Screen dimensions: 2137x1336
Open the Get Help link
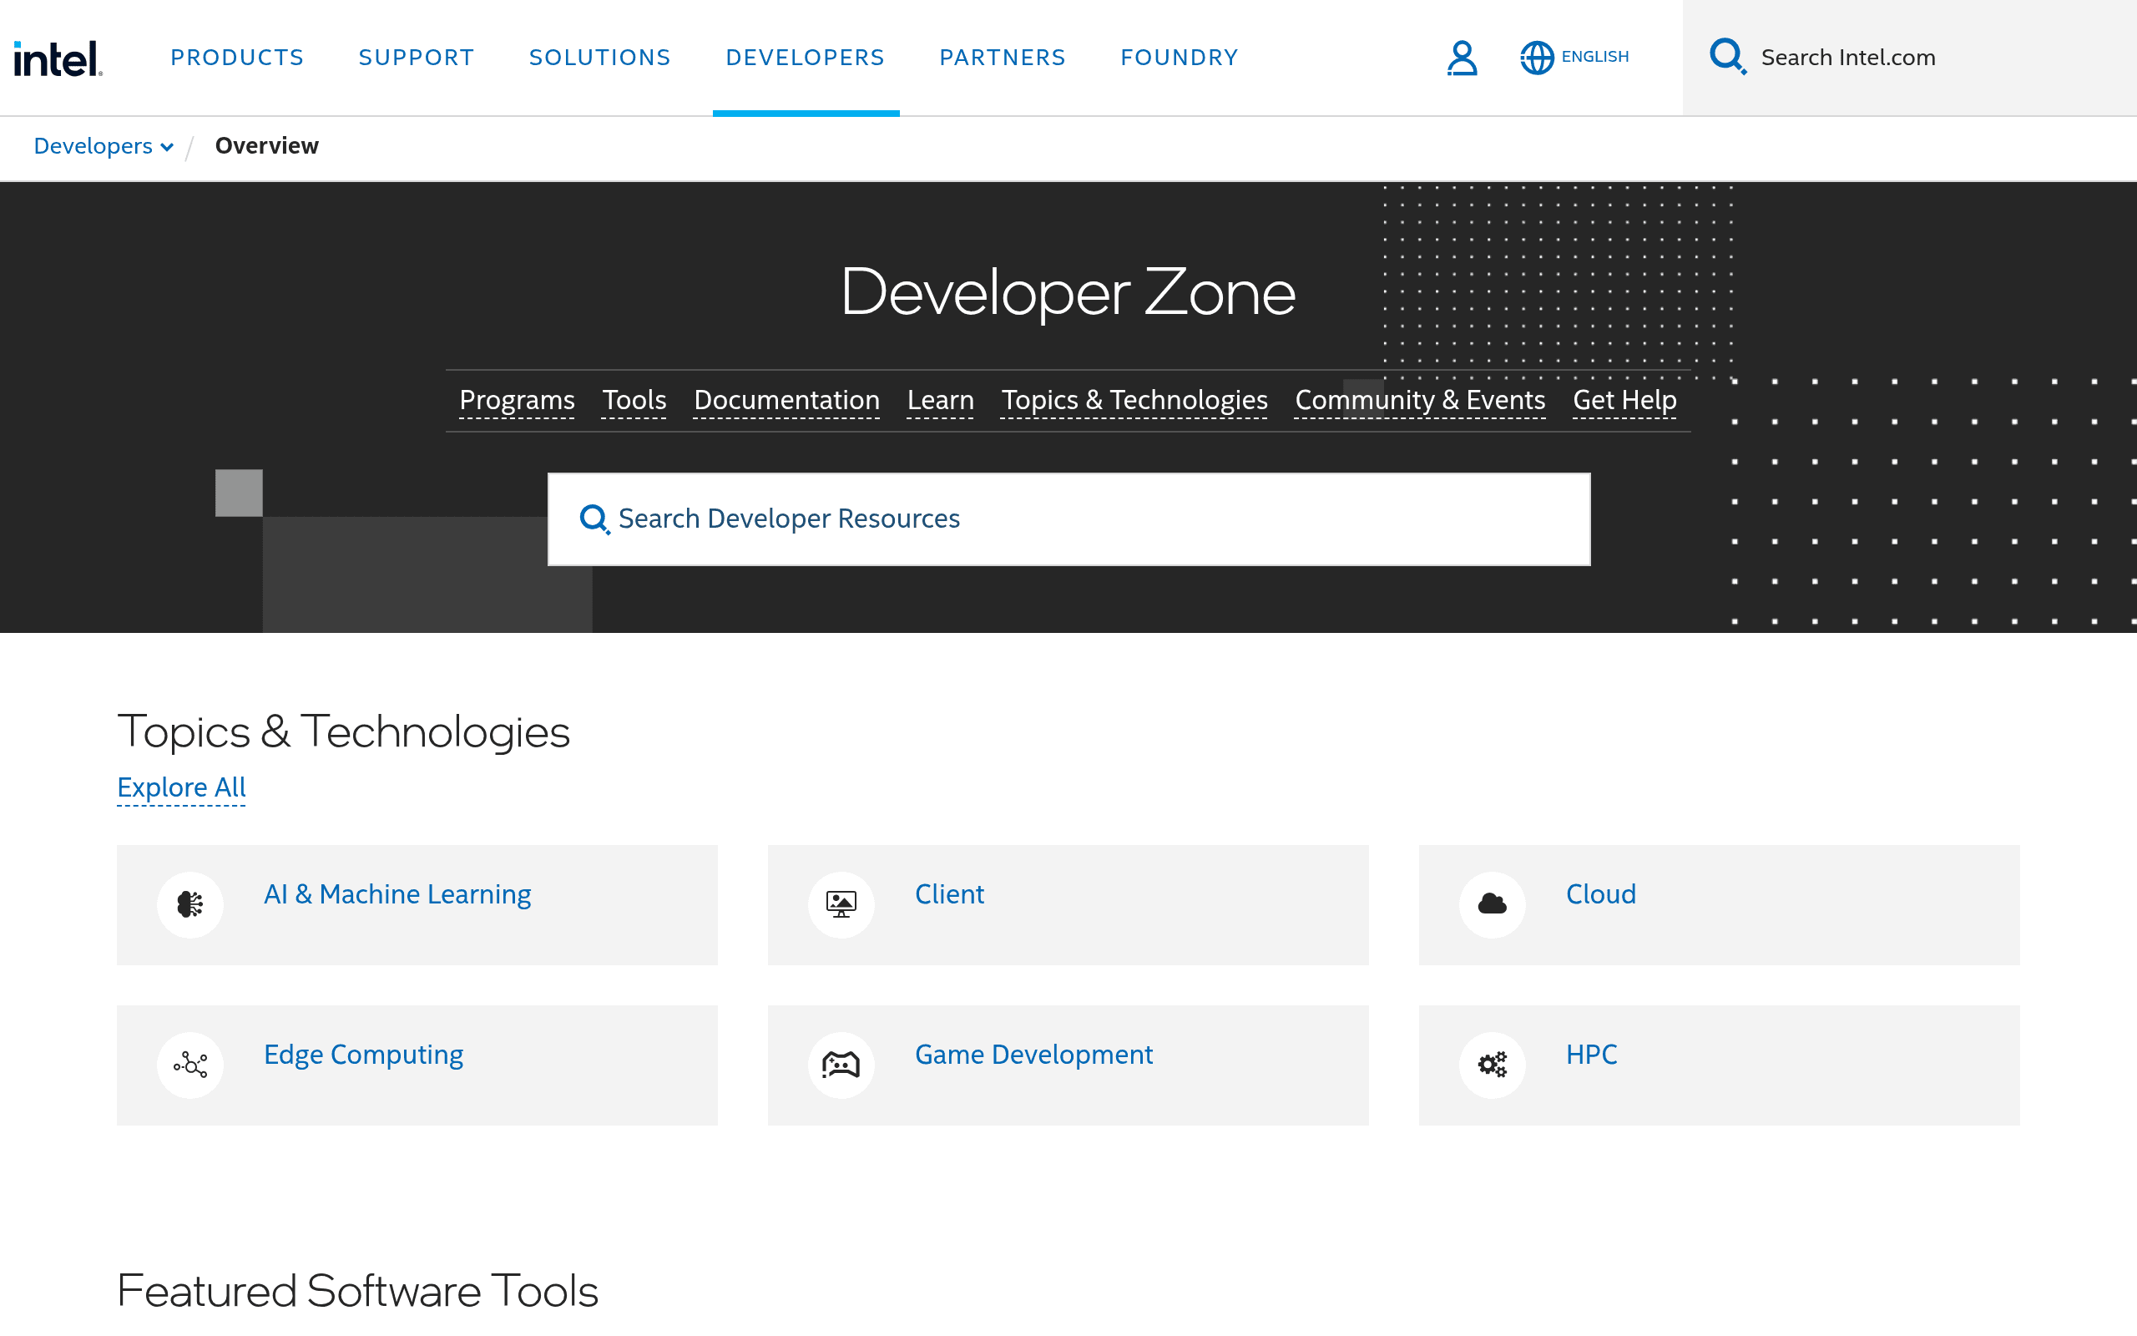[x=1624, y=400]
